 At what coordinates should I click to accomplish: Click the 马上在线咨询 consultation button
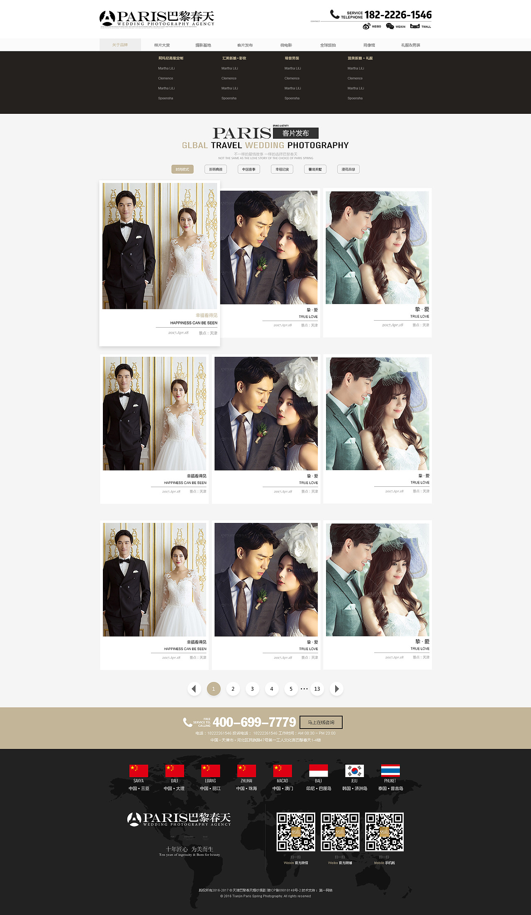[321, 722]
